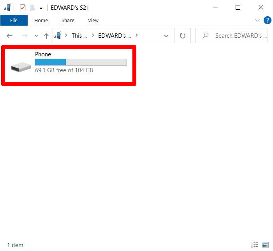
Task: Click the window title 'EDWARD's S21'
Action: [70, 8]
